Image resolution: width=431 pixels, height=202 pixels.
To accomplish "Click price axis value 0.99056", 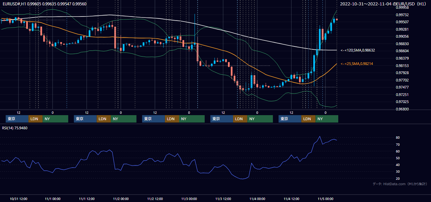I will (402, 36).
